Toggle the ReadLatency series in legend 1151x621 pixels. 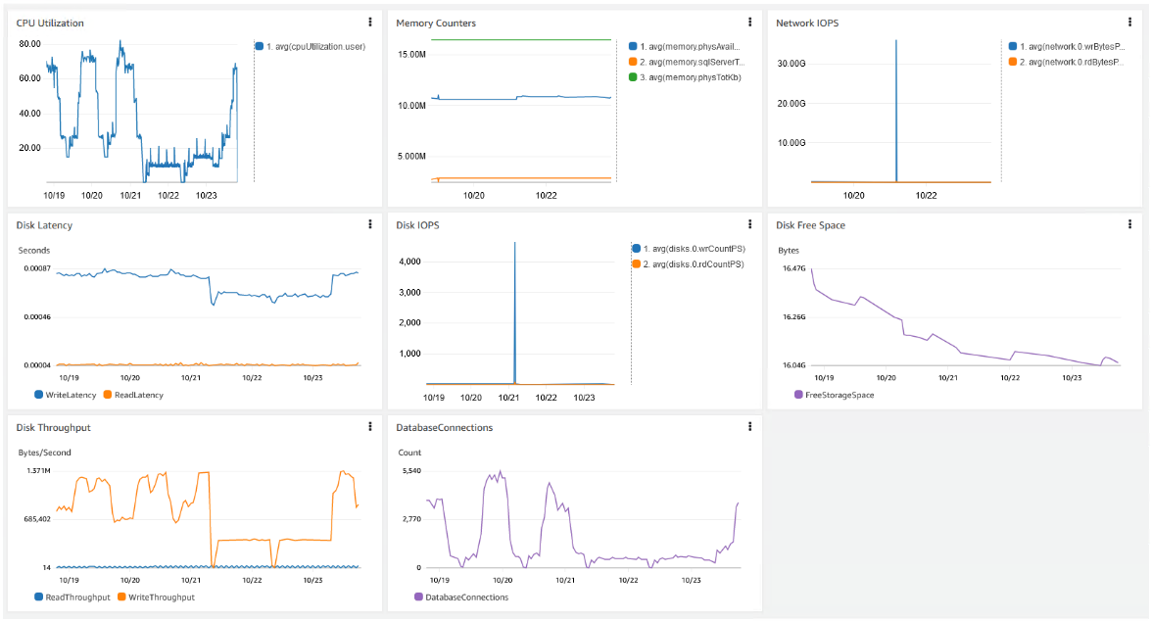click(x=137, y=395)
